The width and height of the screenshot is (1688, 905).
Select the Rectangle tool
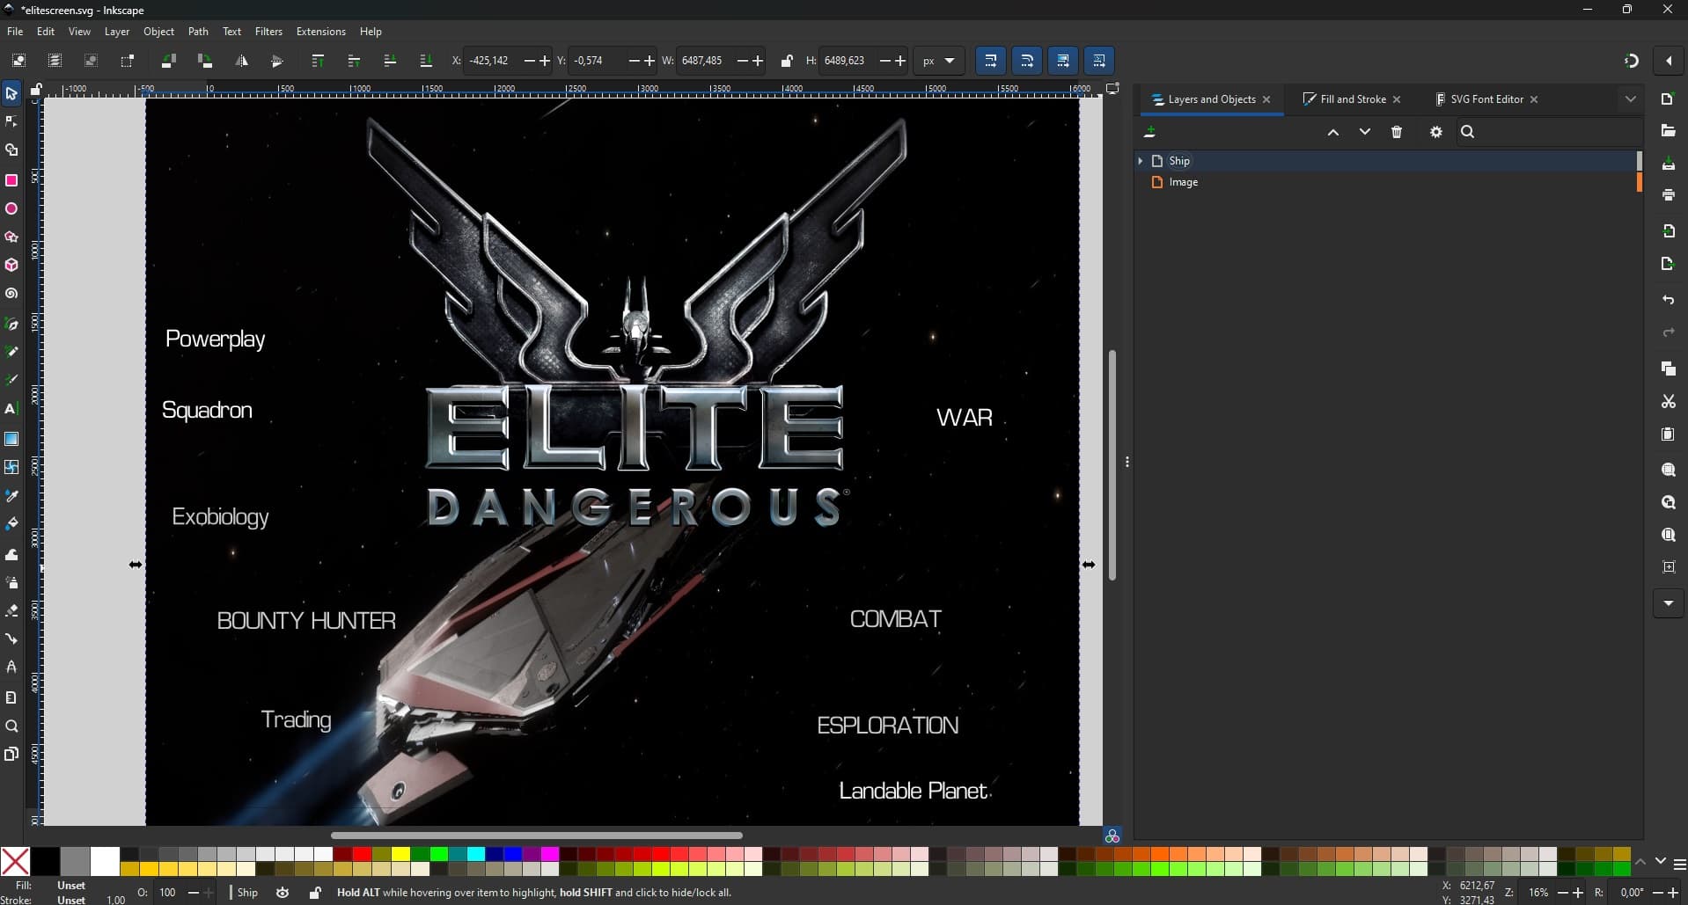pyautogui.click(x=11, y=180)
